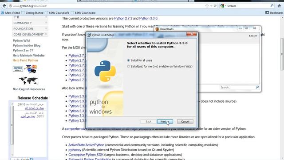The height and width of the screenshot is (160, 284).
Task: Open ActiveState ActivePython link
Action: 86,145
